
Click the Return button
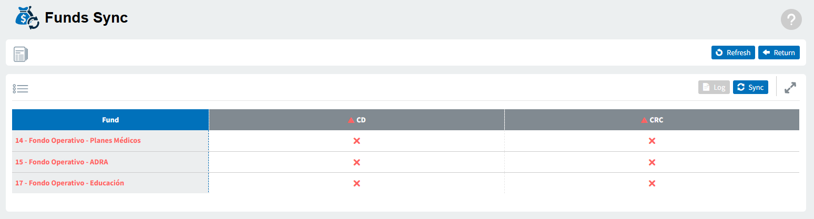click(779, 53)
